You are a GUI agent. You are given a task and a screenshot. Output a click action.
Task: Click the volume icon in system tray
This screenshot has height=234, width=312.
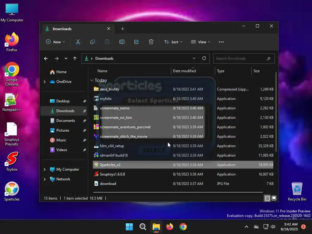[x=273, y=227]
